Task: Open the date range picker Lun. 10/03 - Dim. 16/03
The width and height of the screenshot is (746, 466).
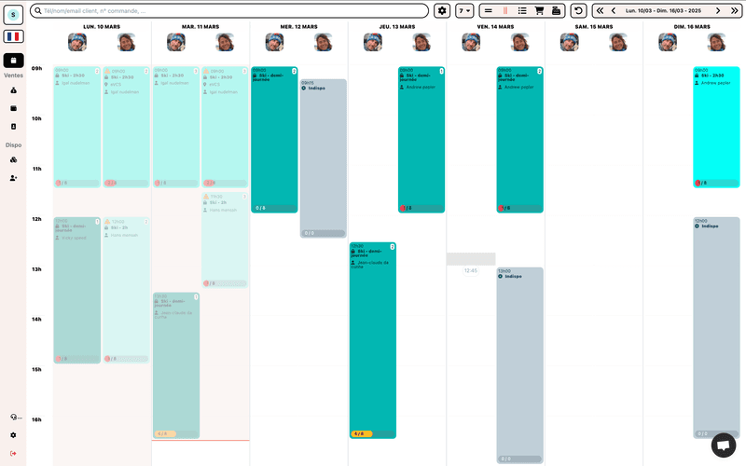Action: coord(663,10)
